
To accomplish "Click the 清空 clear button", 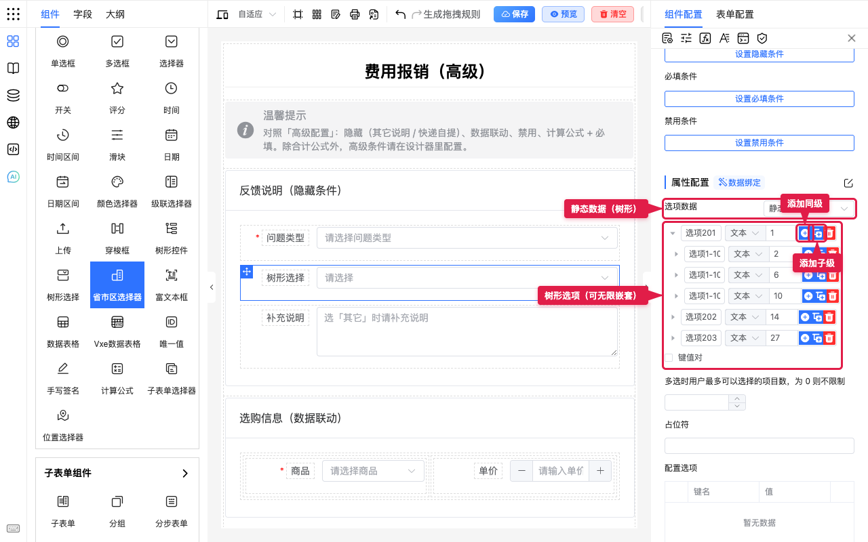I will pyautogui.click(x=612, y=14).
